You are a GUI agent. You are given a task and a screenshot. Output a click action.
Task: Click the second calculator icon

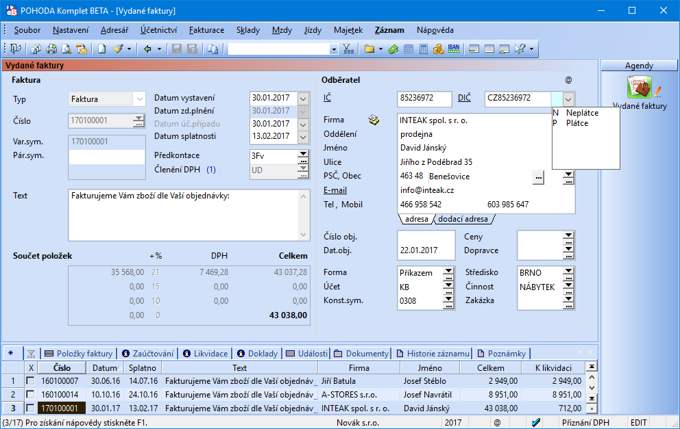click(424, 49)
